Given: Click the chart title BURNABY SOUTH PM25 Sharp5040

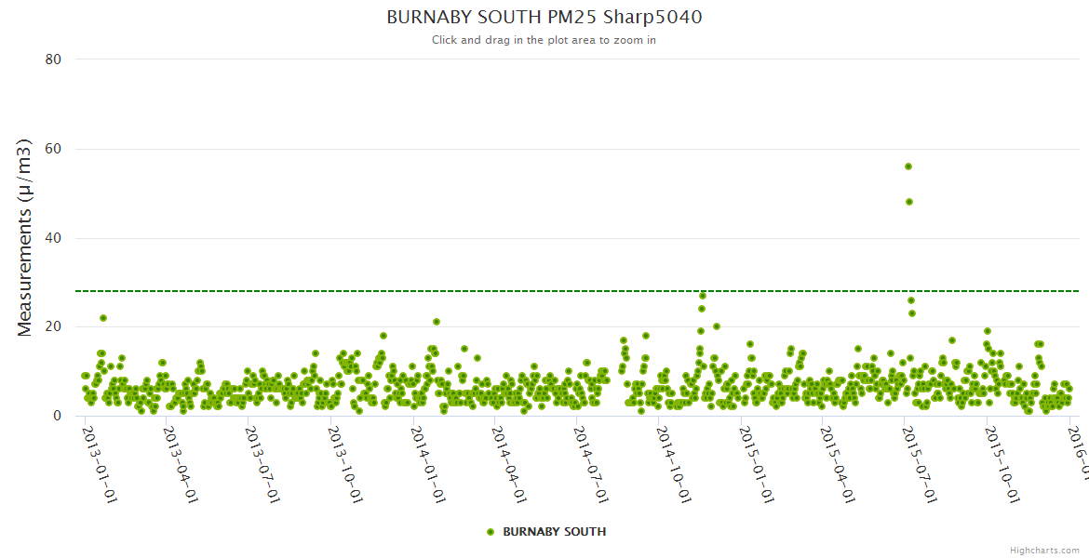Looking at the screenshot, I should click(544, 18).
